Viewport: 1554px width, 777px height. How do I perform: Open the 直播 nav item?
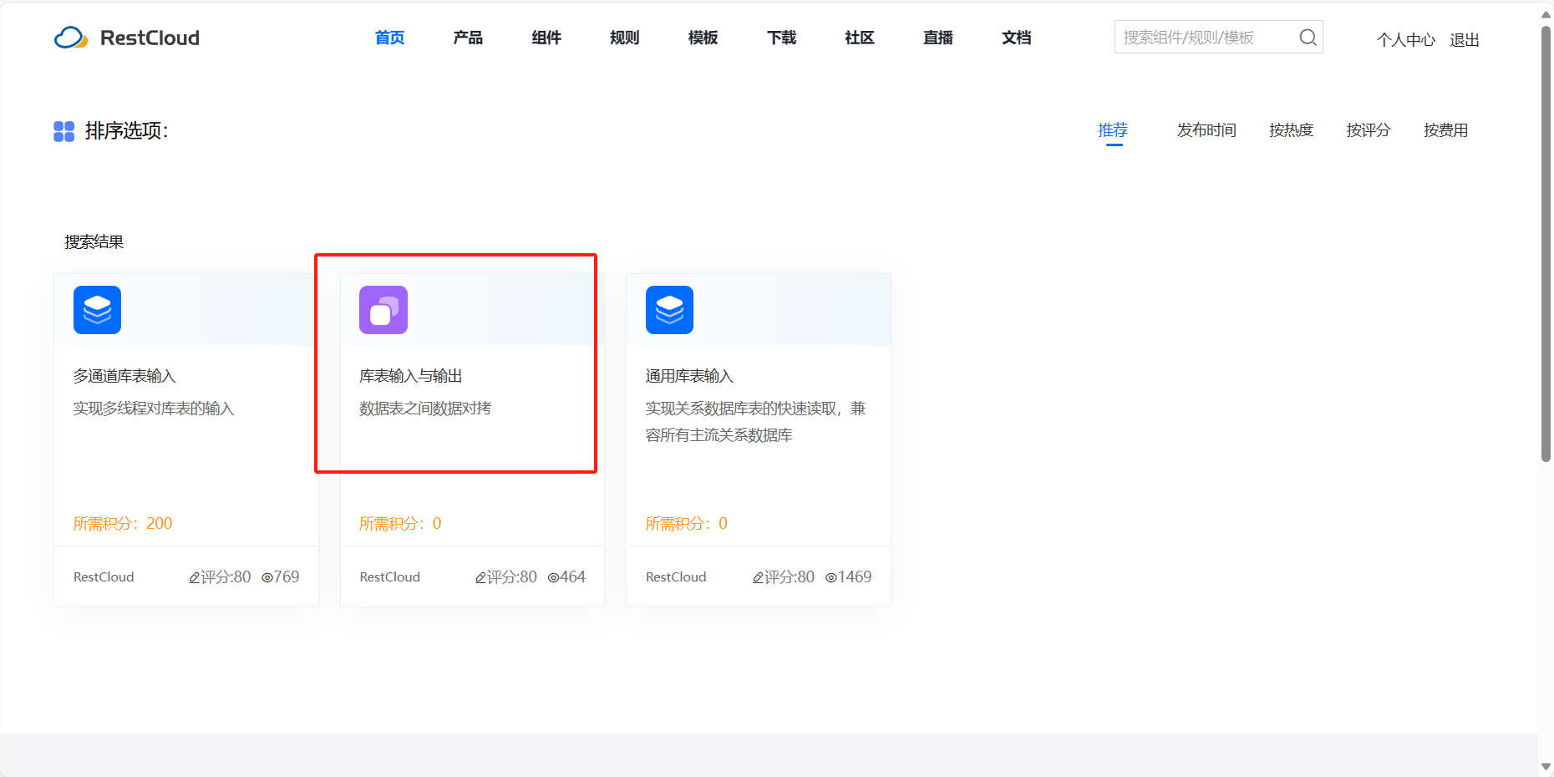937,38
